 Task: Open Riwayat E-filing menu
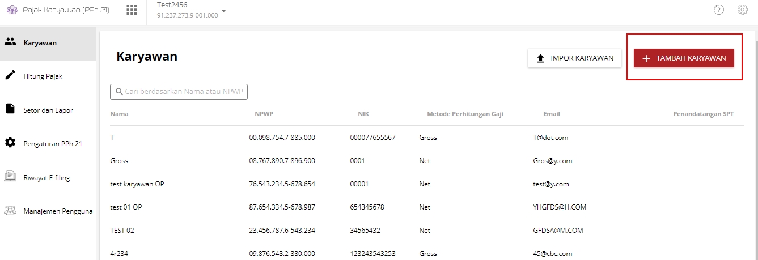[x=48, y=177]
